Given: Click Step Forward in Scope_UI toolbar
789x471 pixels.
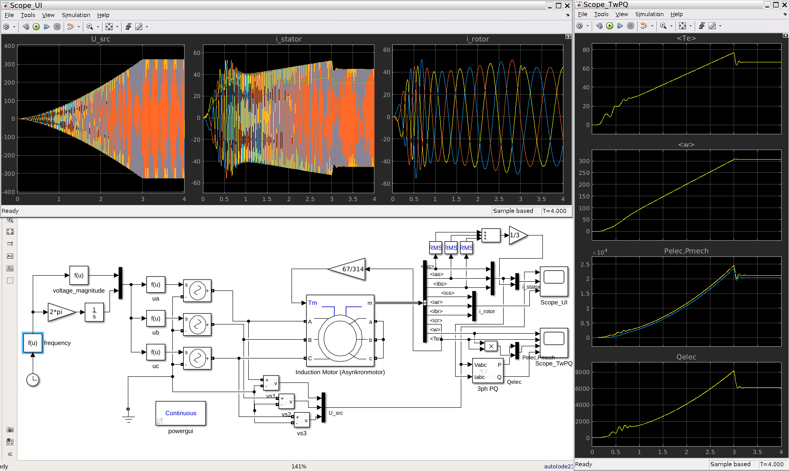Looking at the screenshot, I should pyautogui.click(x=47, y=27).
